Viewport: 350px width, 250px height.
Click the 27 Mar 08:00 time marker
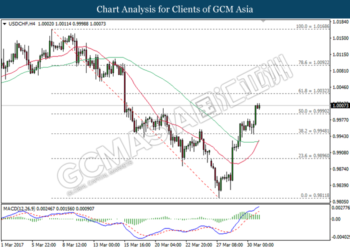(229, 245)
